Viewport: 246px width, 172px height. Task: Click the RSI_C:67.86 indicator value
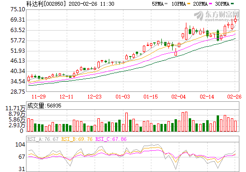111,139
